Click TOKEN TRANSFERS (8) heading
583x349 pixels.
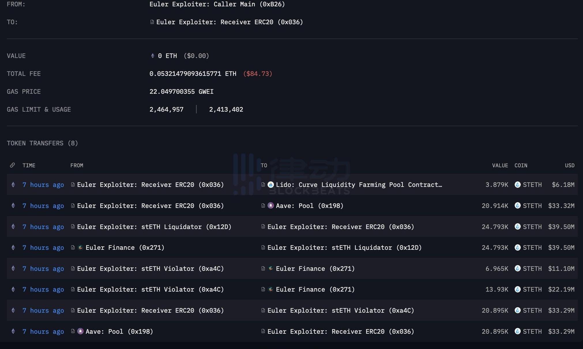[x=42, y=143]
